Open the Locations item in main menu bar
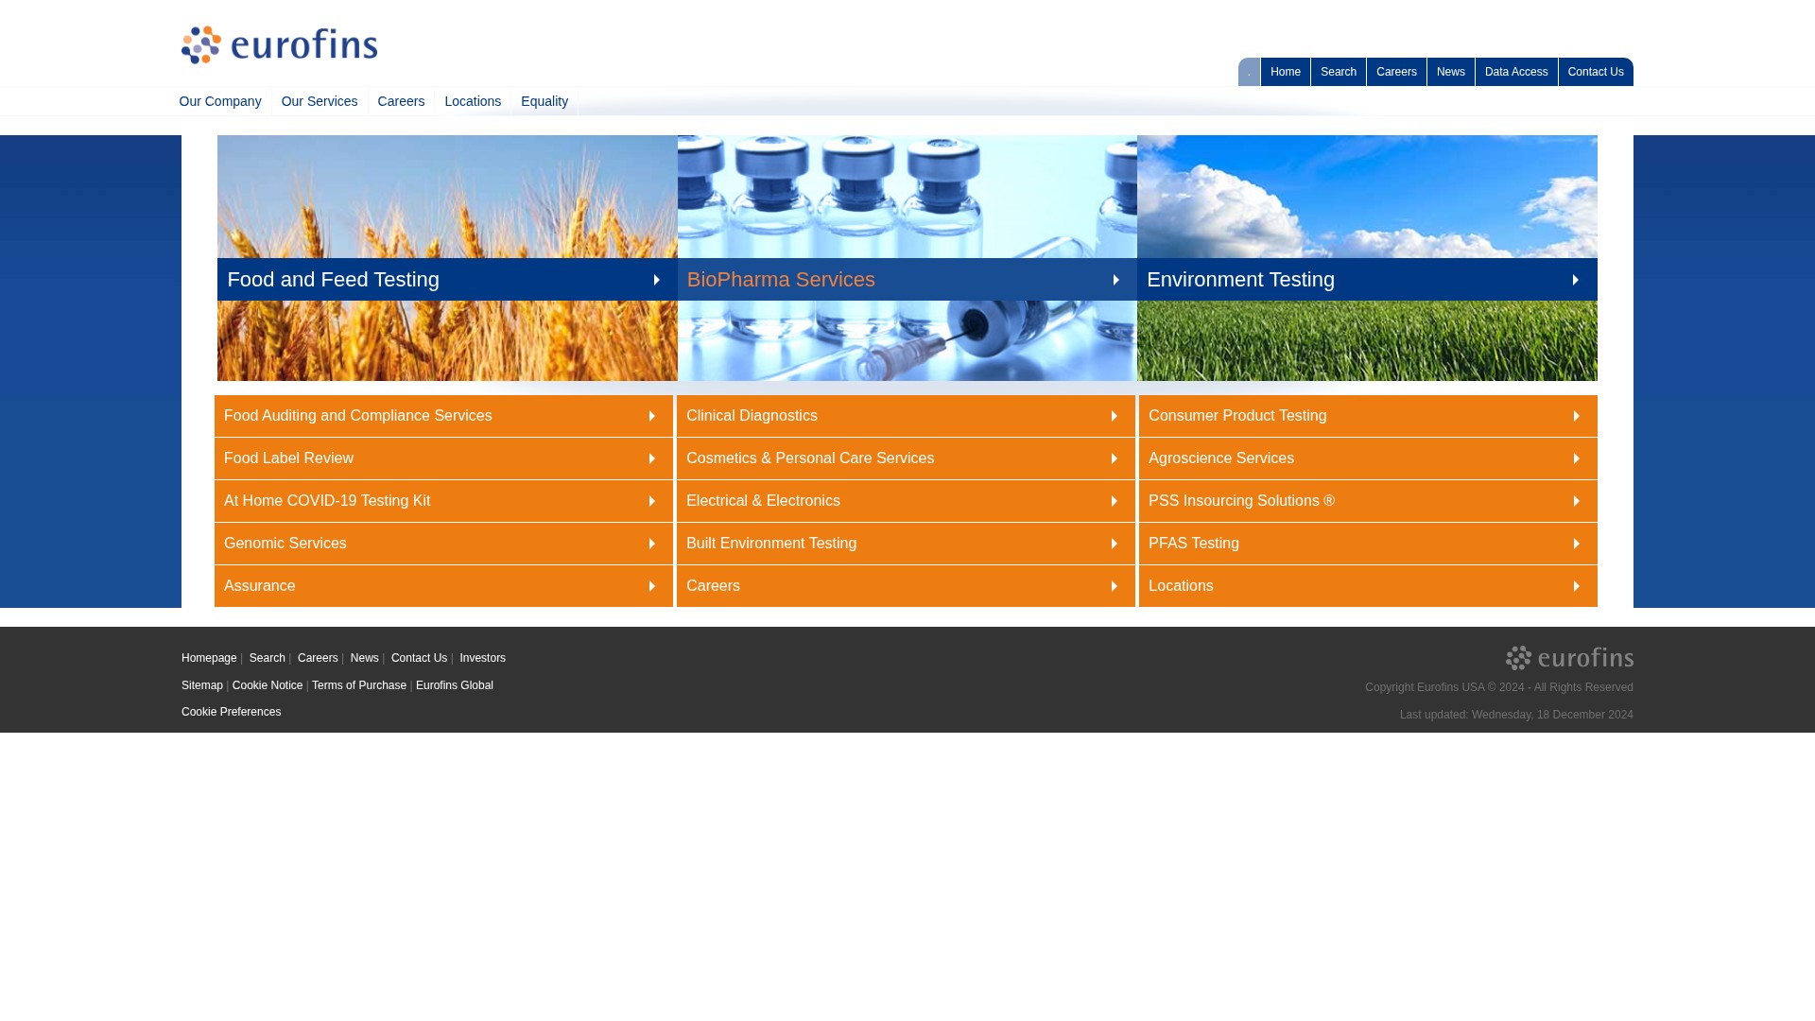Image resolution: width=1815 pixels, height=1021 pixels. [x=473, y=101]
